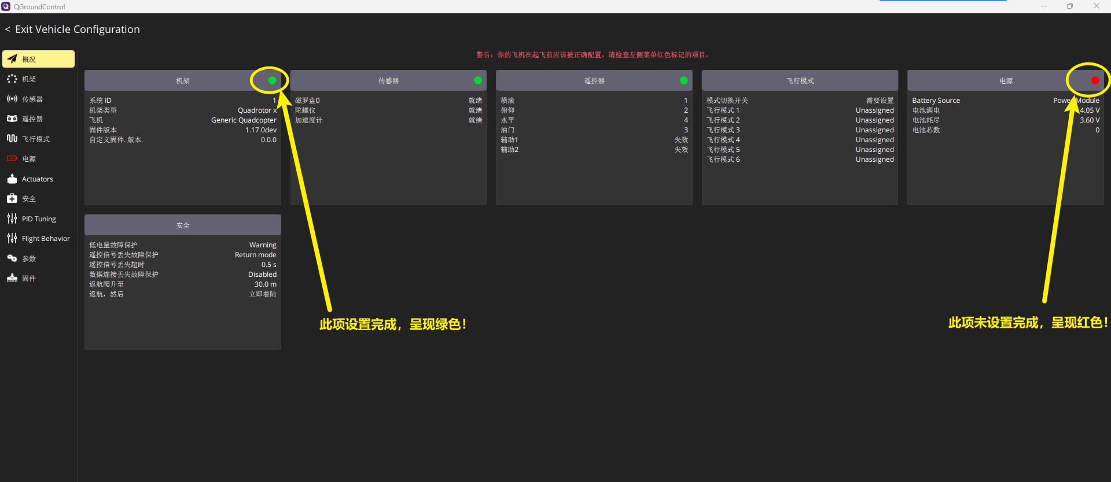Open the 传感器 sensors icon in sidebar
This screenshot has width=1111, height=482.
12,99
